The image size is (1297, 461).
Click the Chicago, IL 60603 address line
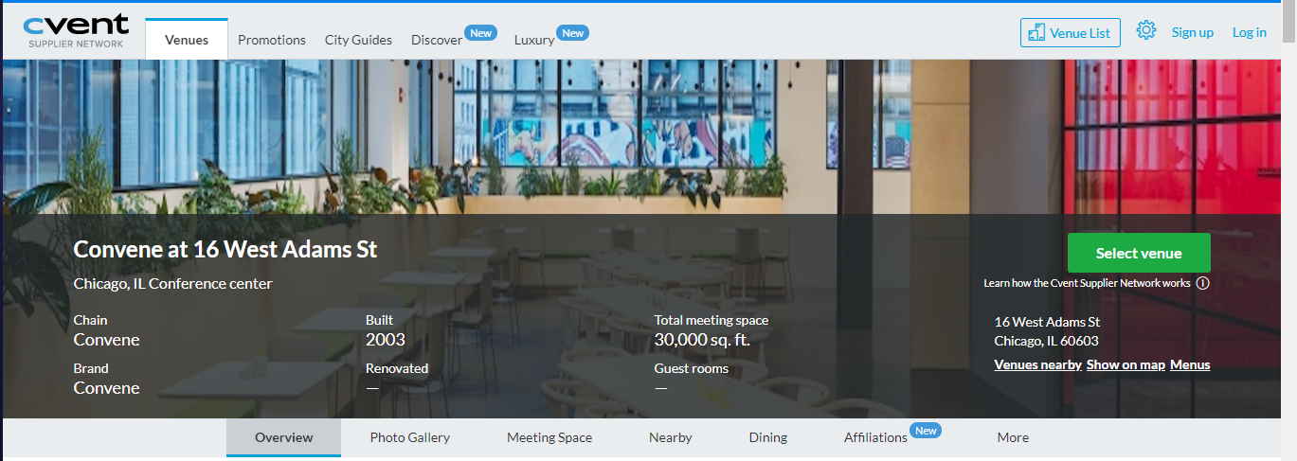coord(1047,341)
